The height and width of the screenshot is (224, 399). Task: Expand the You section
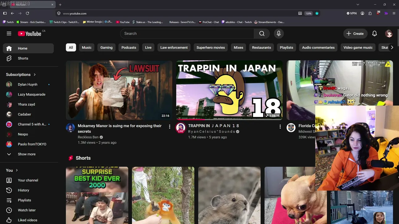tap(12, 170)
